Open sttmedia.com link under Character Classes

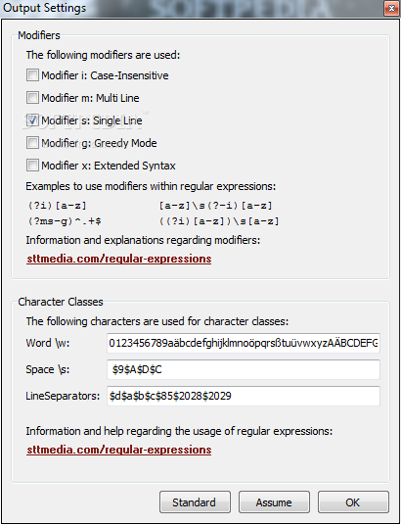tap(119, 450)
